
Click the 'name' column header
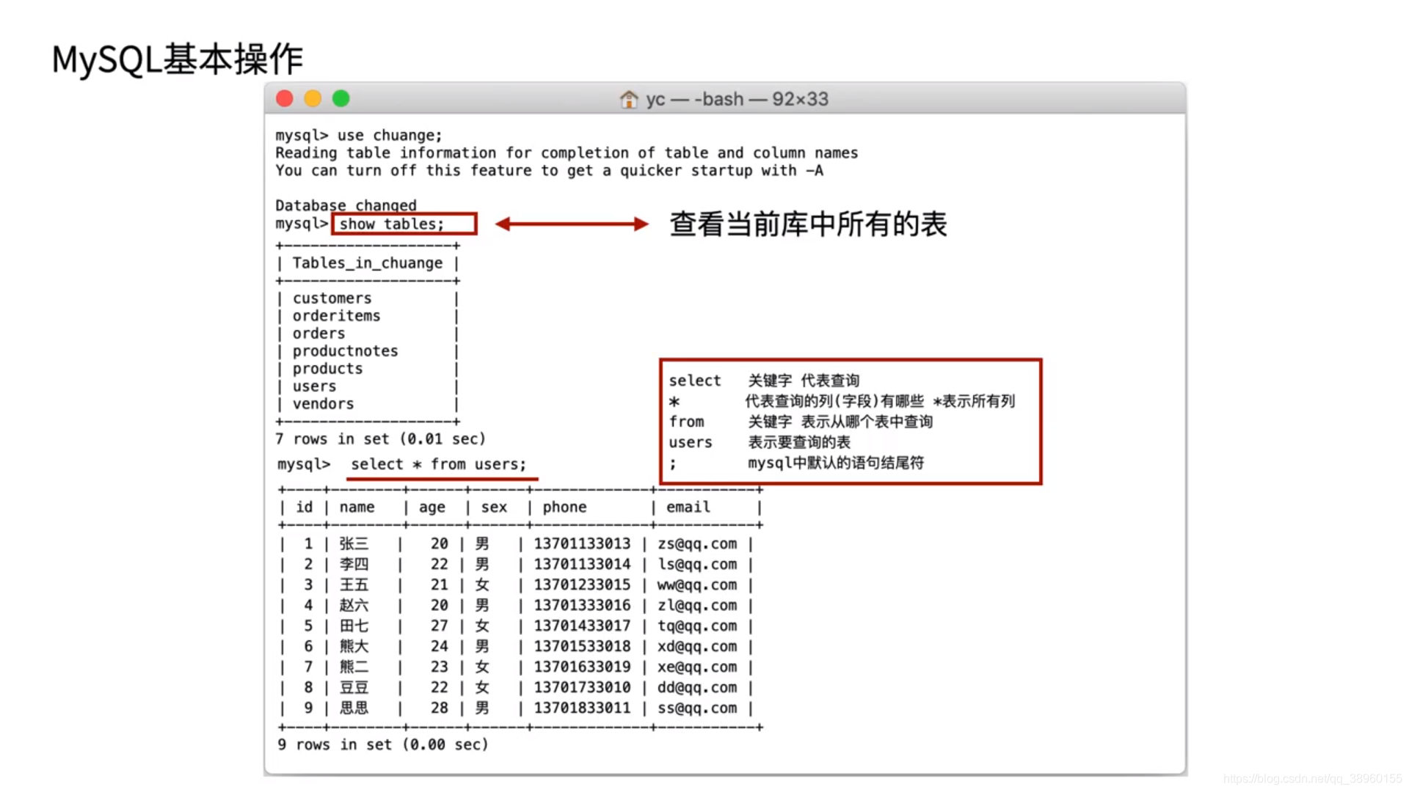357,507
